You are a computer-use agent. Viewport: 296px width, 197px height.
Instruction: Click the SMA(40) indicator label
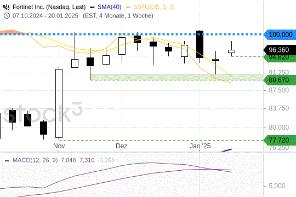pos(109,7)
